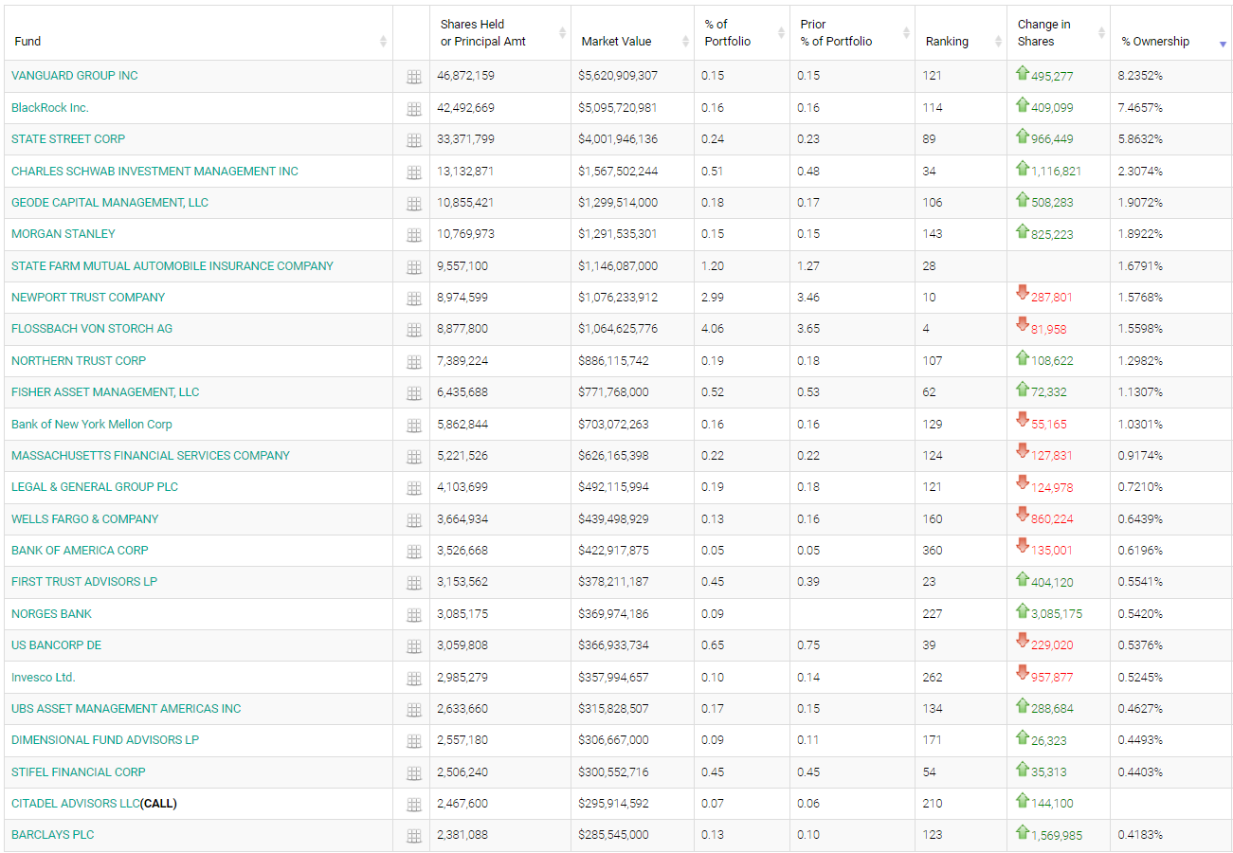Open the NEWPORT TRUST COMPANY link
1233x853 pixels.
click(x=88, y=298)
